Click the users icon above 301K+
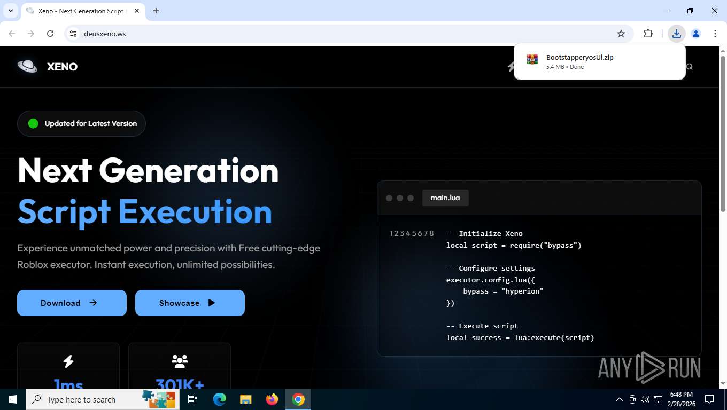This screenshot has height=410, width=727. pyautogui.click(x=180, y=361)
